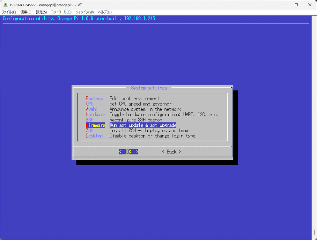Open the 設定(S) menu
The width and height of the screenshot is (317, 240).
point(41,12)
